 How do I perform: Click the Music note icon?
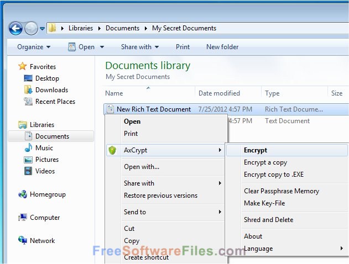click(28, 147)
